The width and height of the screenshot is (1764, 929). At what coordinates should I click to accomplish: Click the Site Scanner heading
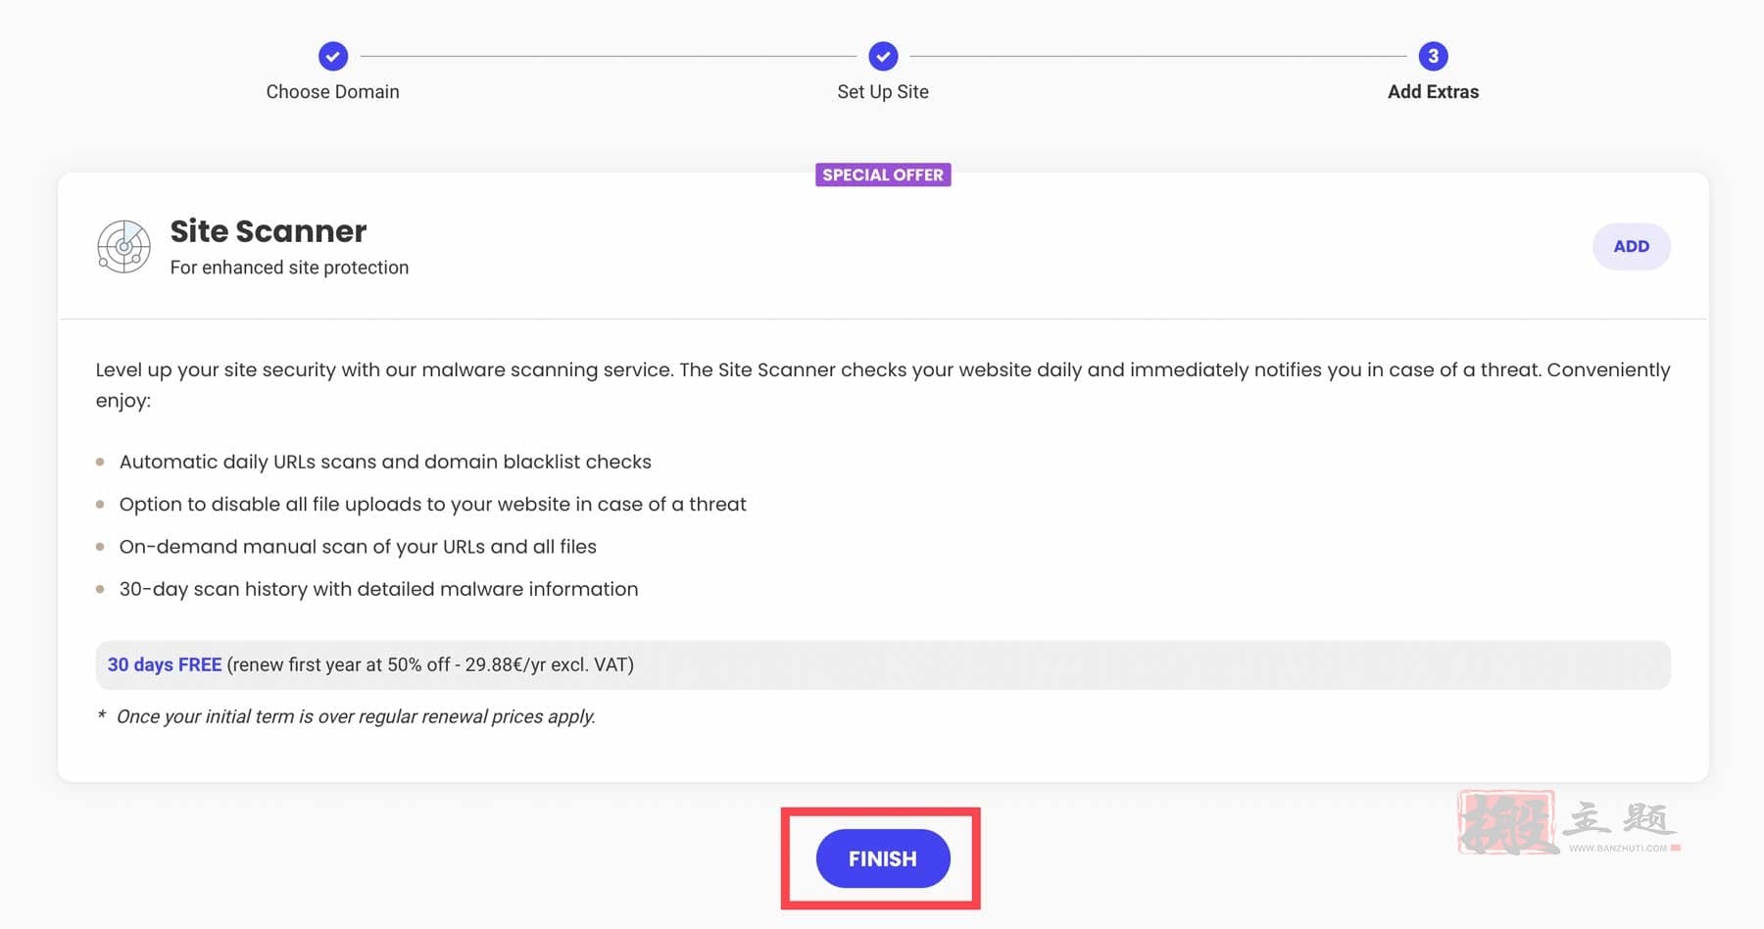coord(269,231)
